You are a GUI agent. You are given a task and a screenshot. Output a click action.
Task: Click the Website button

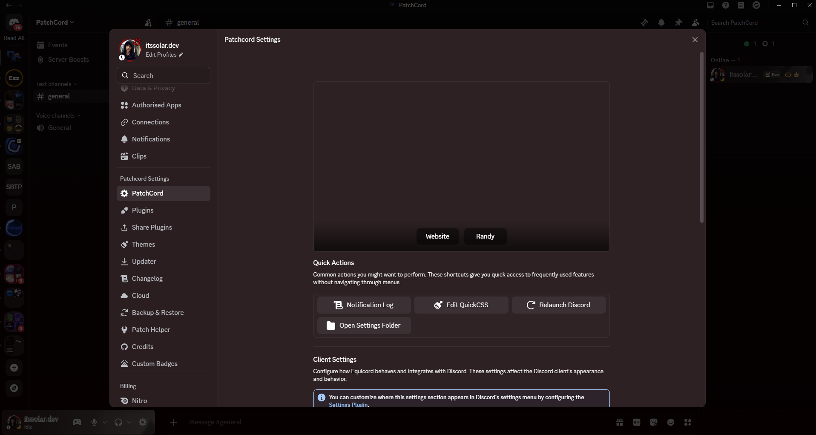[x=437, y=236]
